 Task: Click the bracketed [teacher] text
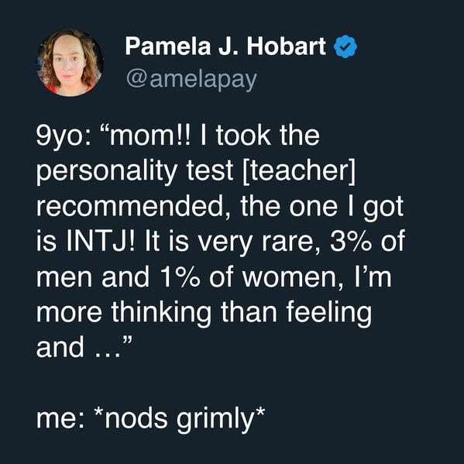(298, 172)
